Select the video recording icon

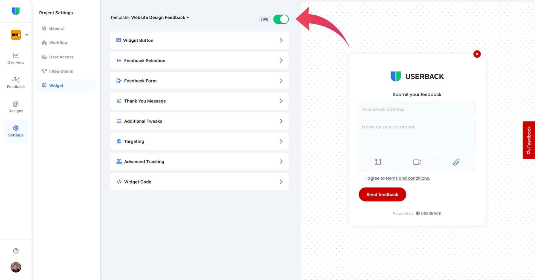coord(417,162)
